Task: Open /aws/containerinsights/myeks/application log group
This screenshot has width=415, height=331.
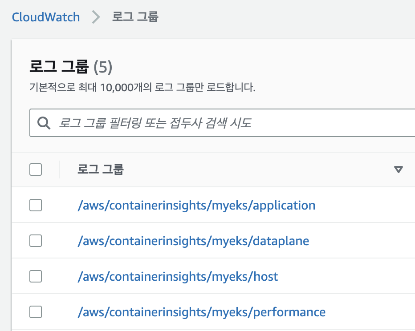Action: pos(196,206)
